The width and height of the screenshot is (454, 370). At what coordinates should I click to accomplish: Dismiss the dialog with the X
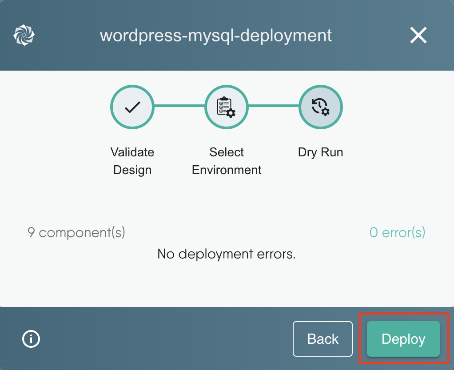(x=418, y=35)
